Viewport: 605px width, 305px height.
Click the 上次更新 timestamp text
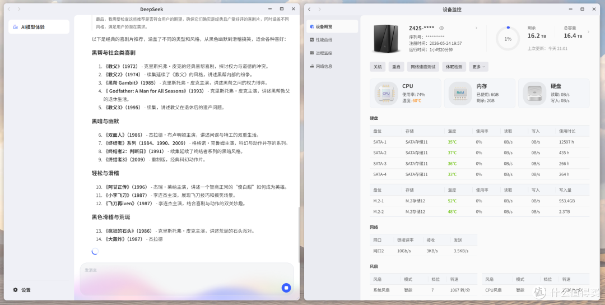point(547,49)
